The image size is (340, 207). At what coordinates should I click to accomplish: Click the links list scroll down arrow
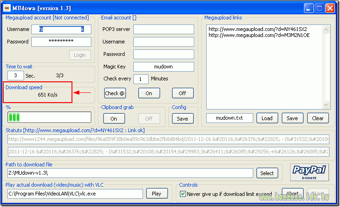coord(326,104)
